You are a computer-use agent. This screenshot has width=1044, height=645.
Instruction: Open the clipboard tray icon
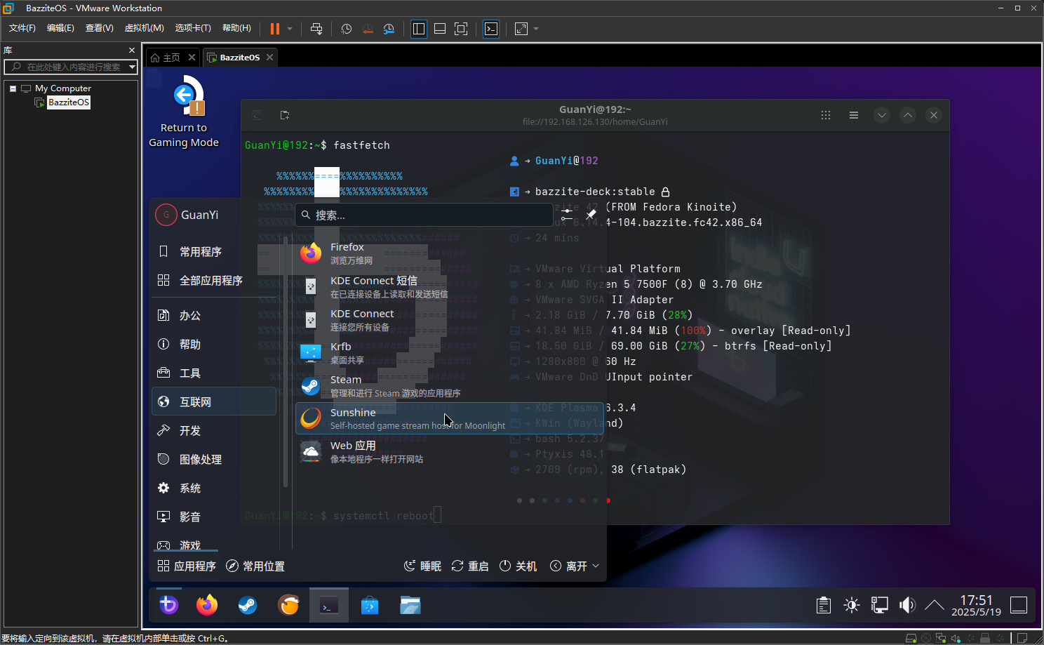coord(824,605)
